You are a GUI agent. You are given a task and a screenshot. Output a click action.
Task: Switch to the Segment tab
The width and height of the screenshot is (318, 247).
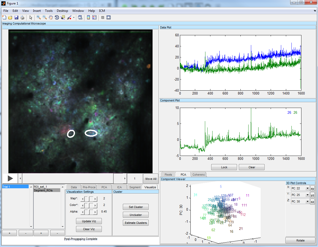click(135, 187)
